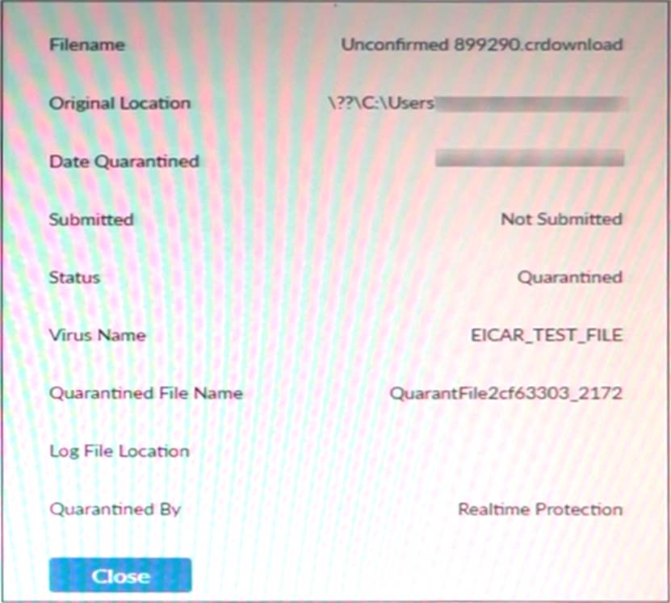This screenshot has height=603, width=671.
Task: Click the blue Close button
Action: (x=120, y=576)
